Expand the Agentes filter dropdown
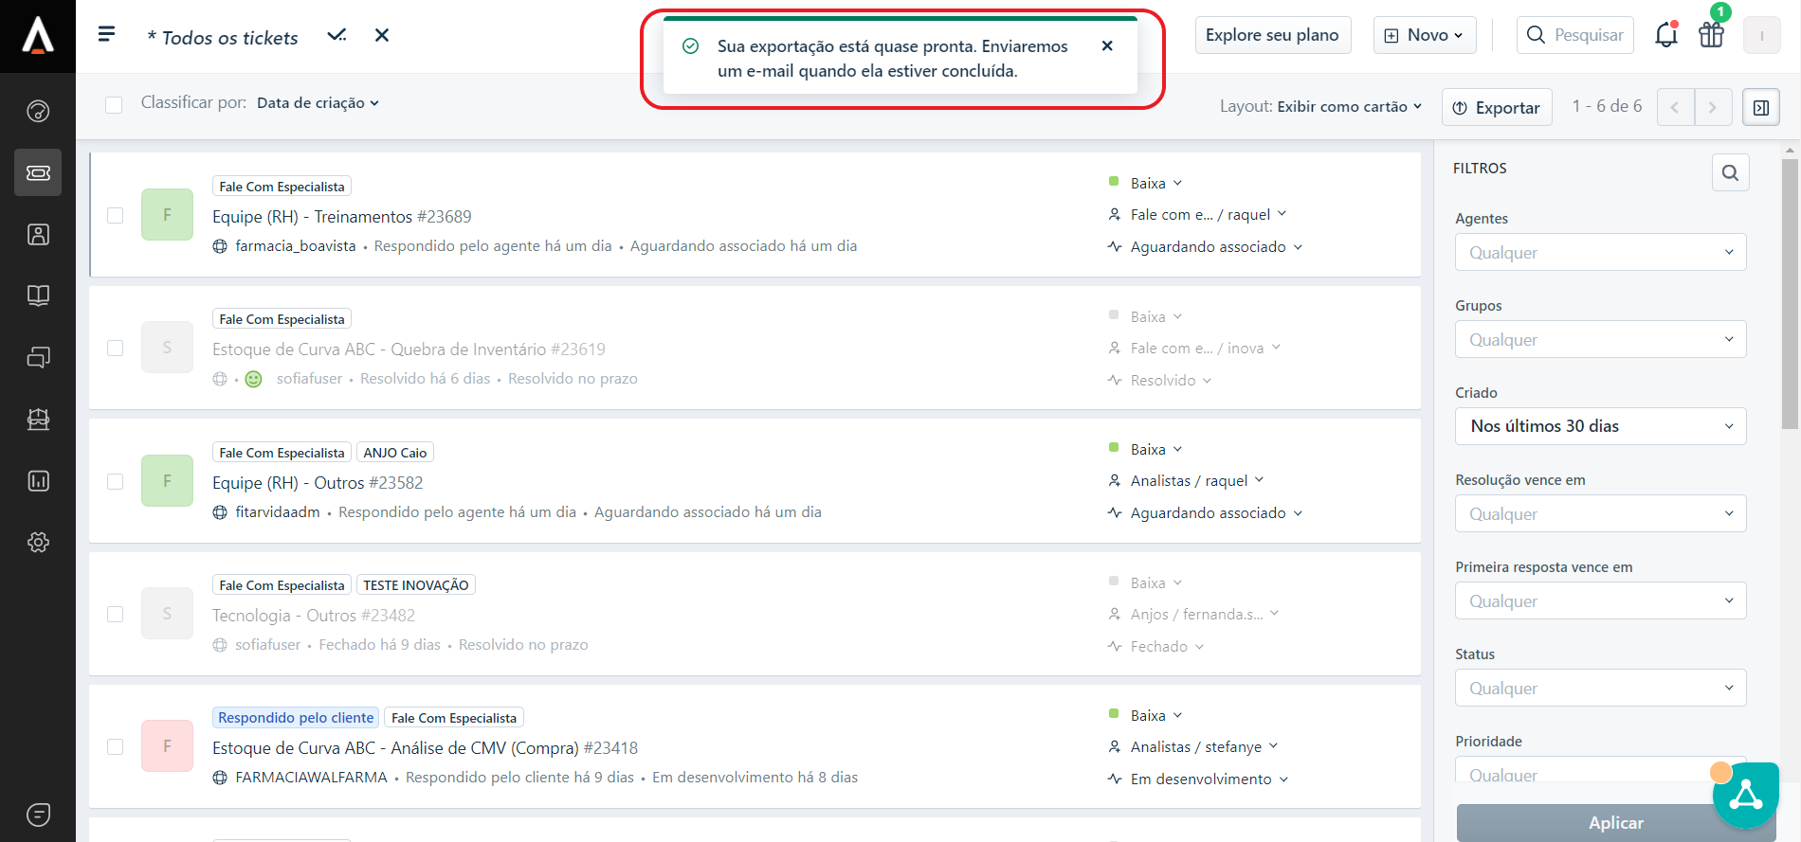Image resolution: width=1801 pixels, height=842 pixels. 1600,253
